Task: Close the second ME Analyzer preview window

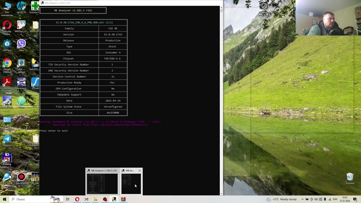Action: pos(140,171)
